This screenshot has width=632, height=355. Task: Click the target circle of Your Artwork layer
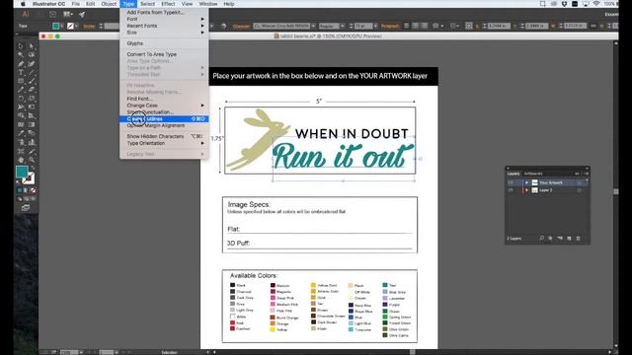(580, 182)
